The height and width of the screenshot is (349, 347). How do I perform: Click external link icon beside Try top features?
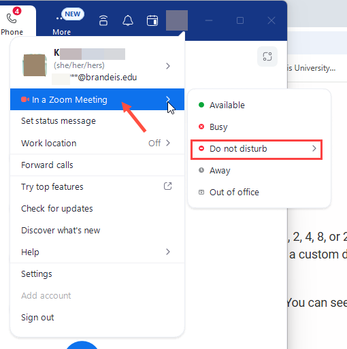click(x=167, y=186)
